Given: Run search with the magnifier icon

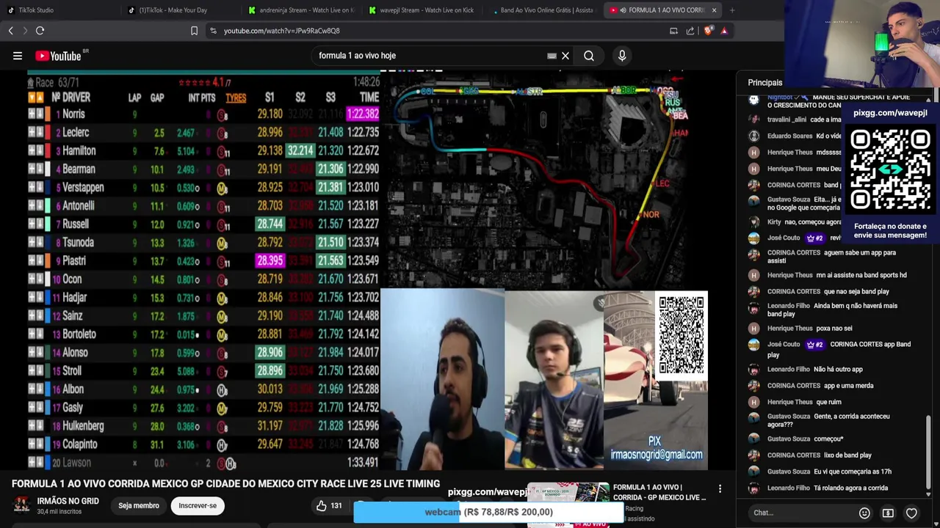Looking at the screenshot, I should [589, 56].
